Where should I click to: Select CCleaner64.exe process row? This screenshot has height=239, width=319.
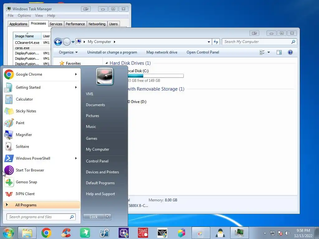tap(32, 43)
